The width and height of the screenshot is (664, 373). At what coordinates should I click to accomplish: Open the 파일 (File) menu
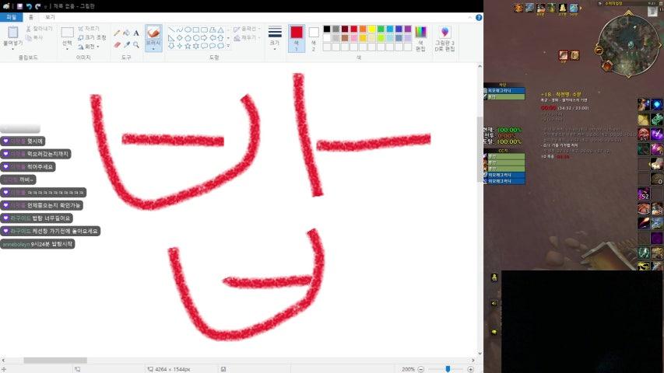click(x=12, y=17)
